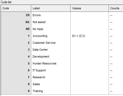Image resolution: width=123 pixels, height=96 pixels.
Task: Select the ER code row cell
Action: tap(16, 15)
